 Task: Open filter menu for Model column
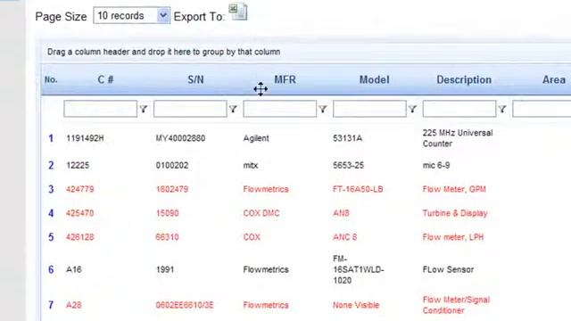[x=412, y=109]
